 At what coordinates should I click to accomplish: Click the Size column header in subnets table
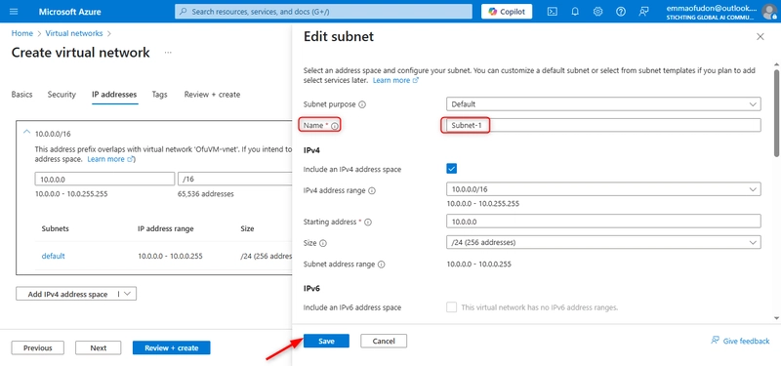click(247, 229)
